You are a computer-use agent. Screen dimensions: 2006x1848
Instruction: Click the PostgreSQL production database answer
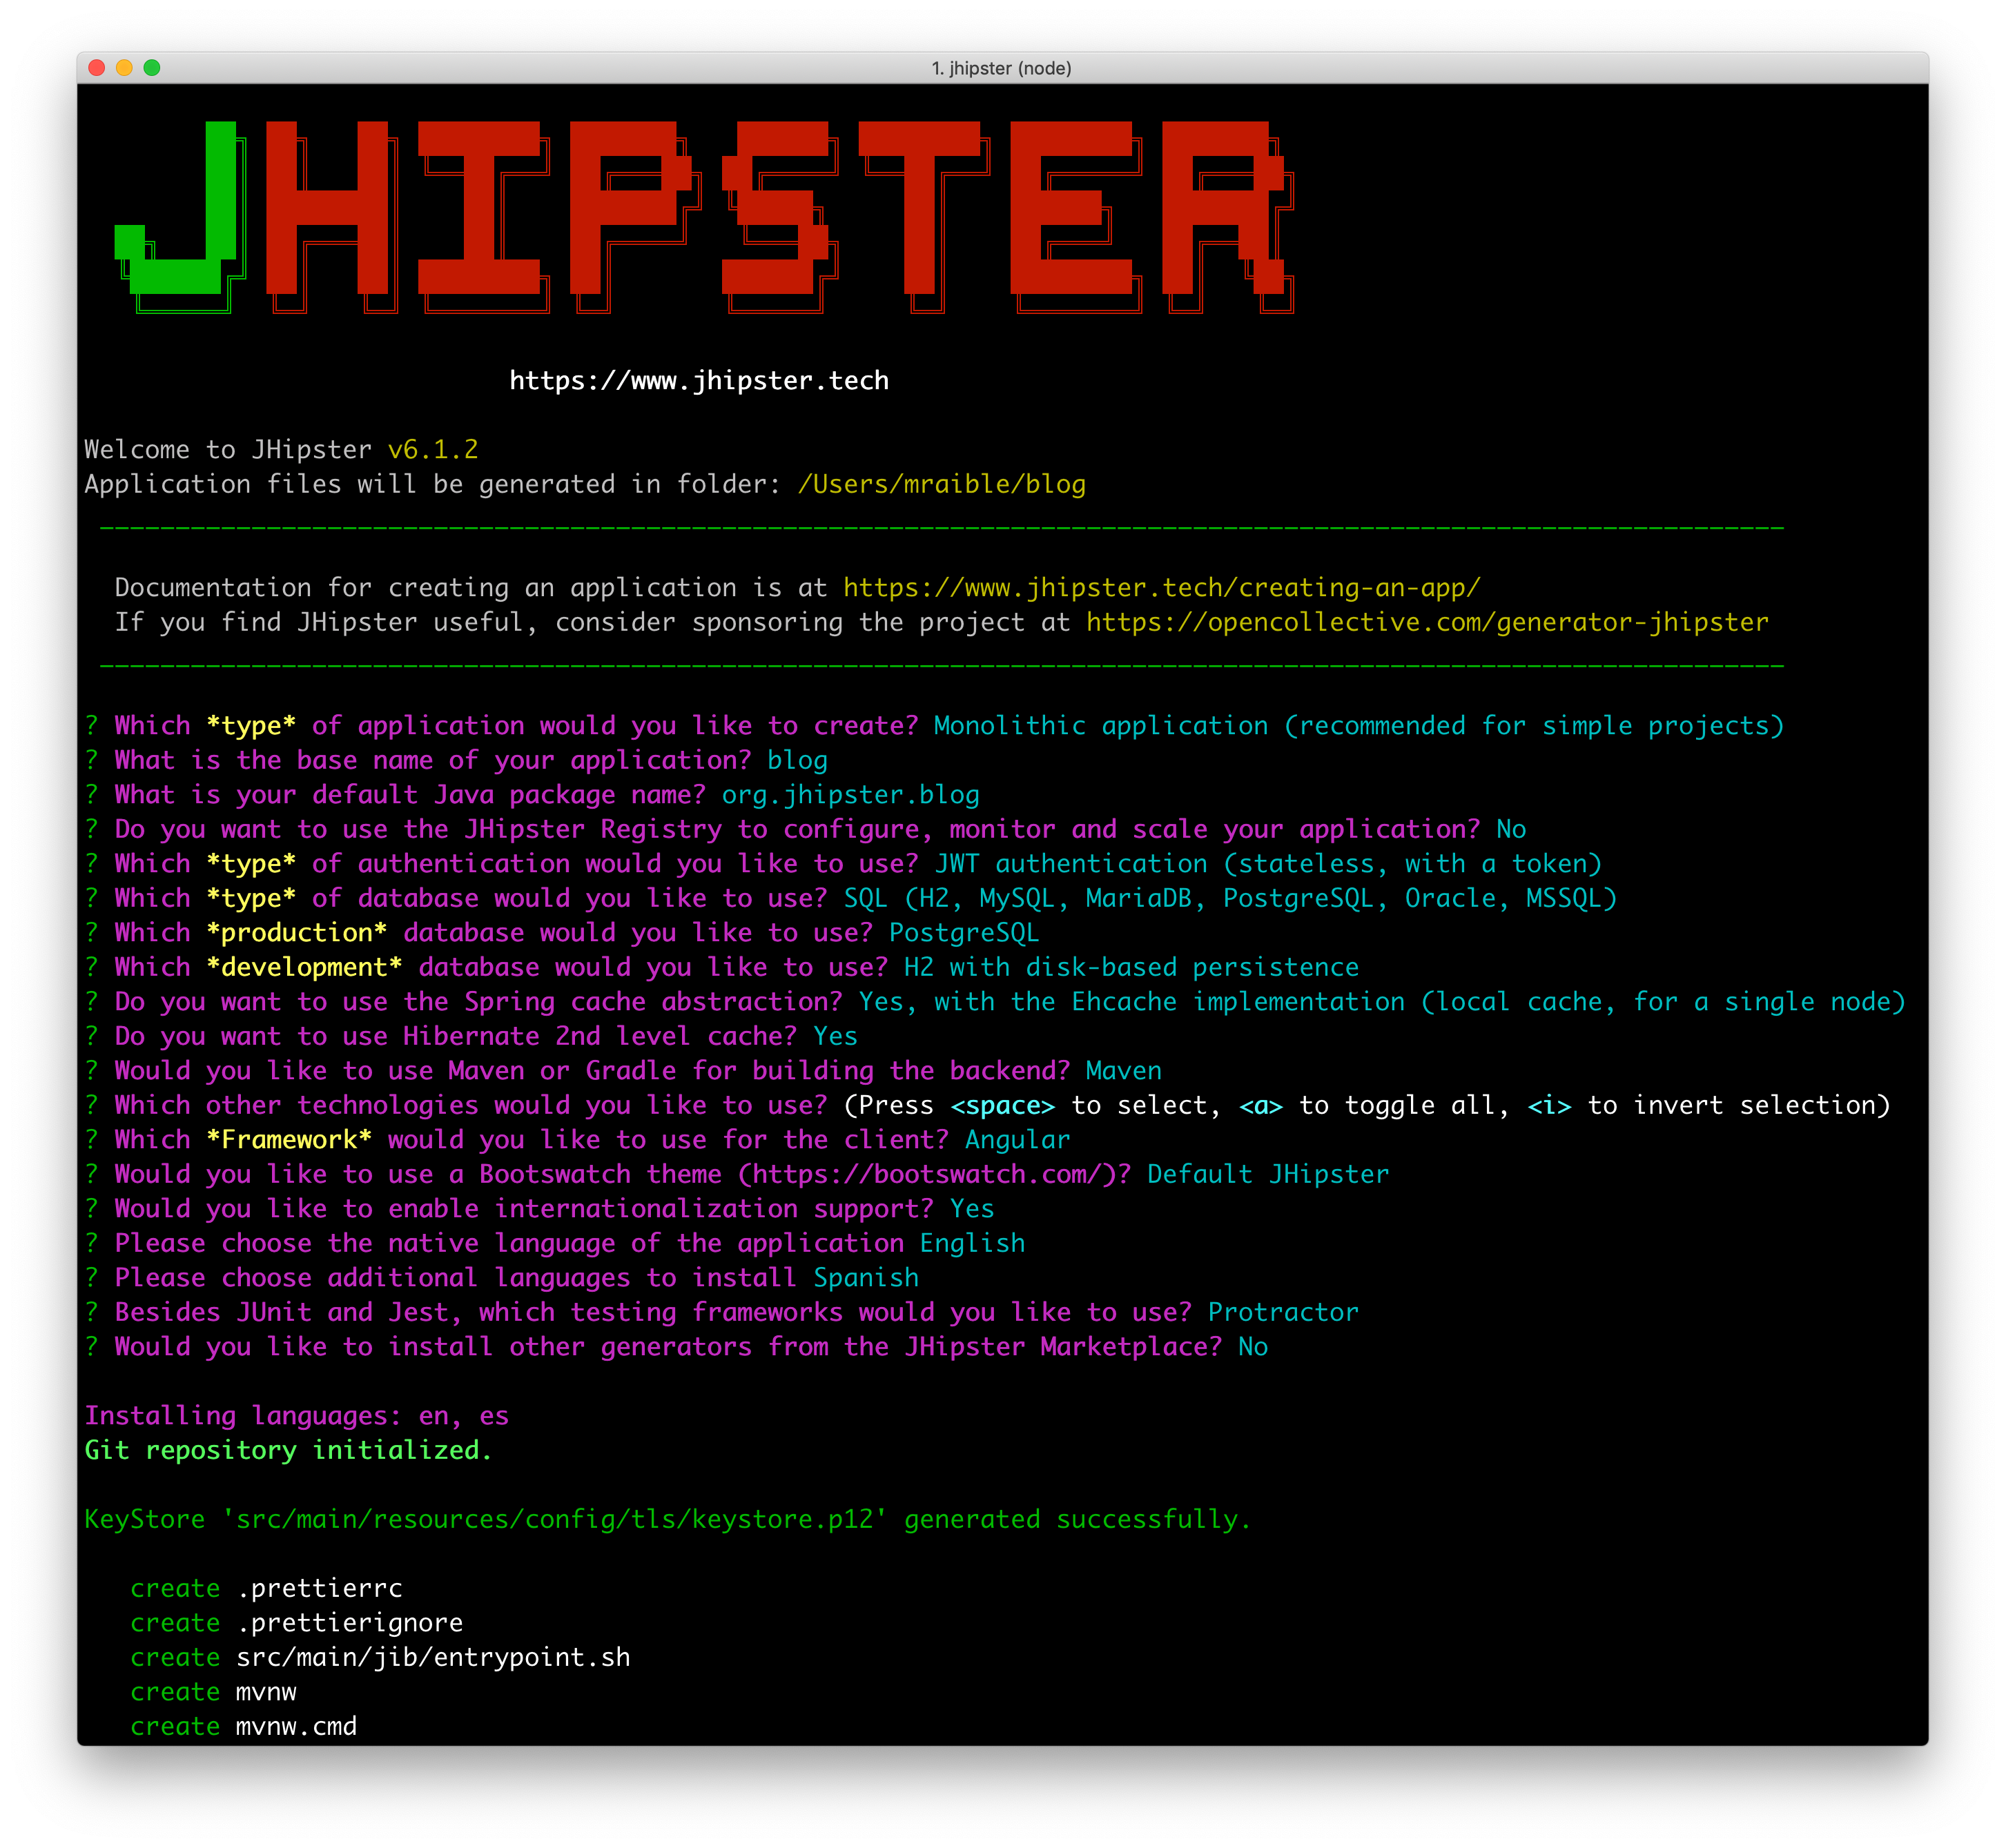964,933
